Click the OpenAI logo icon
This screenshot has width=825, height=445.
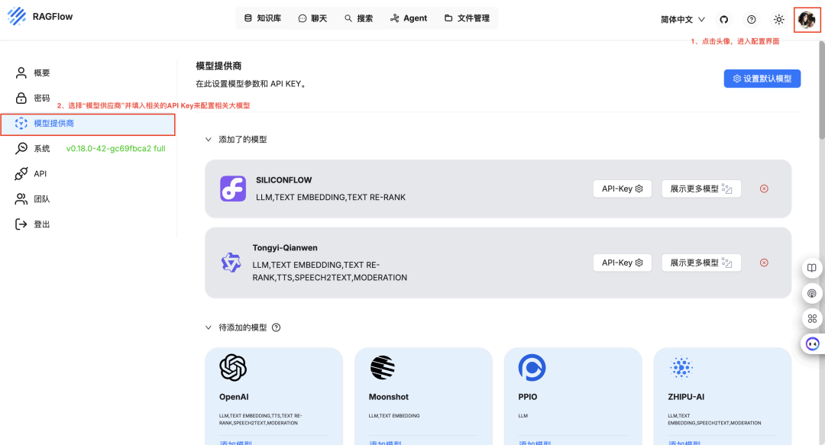(x=233, y=367)
